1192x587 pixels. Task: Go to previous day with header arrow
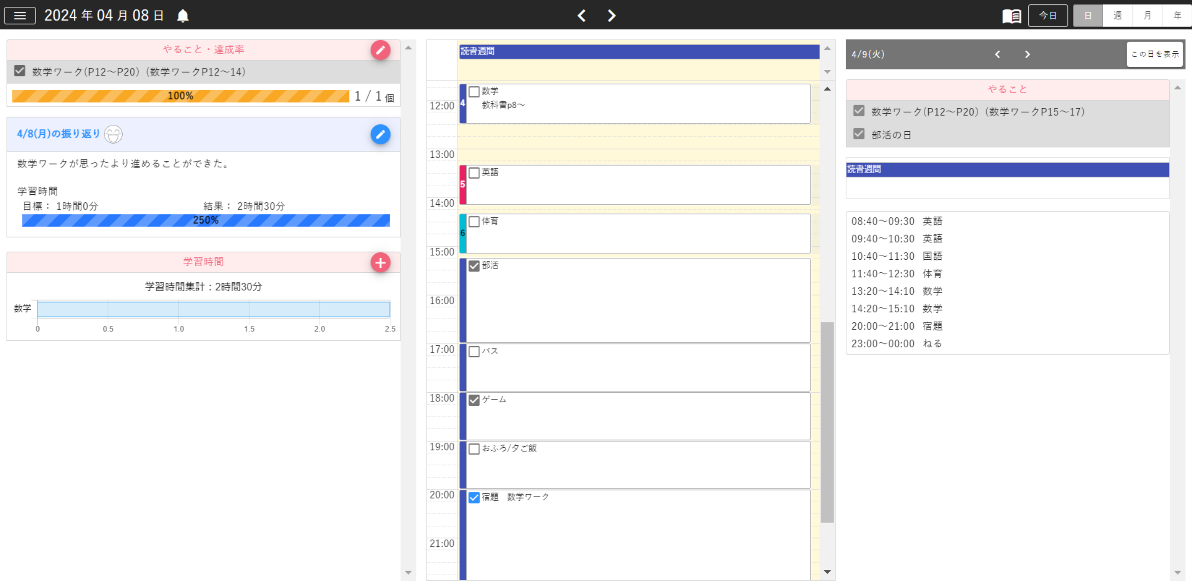[x=582, y=16]
